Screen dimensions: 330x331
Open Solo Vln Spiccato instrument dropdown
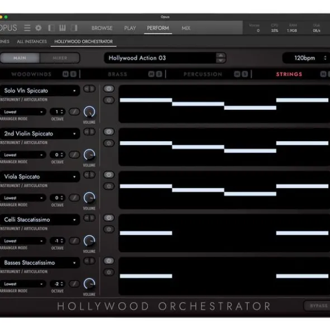[40, 91]
